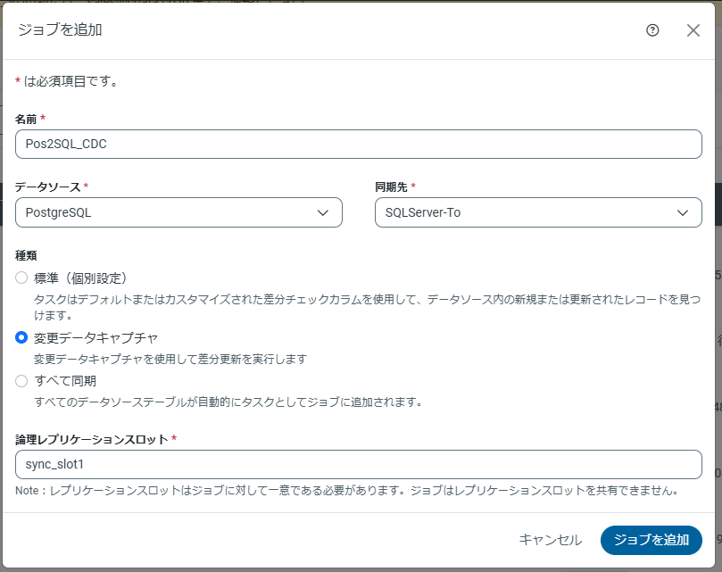Click the blue ジョブを追加 button
This screenshot has width=722, height=572.
(651, 540)
